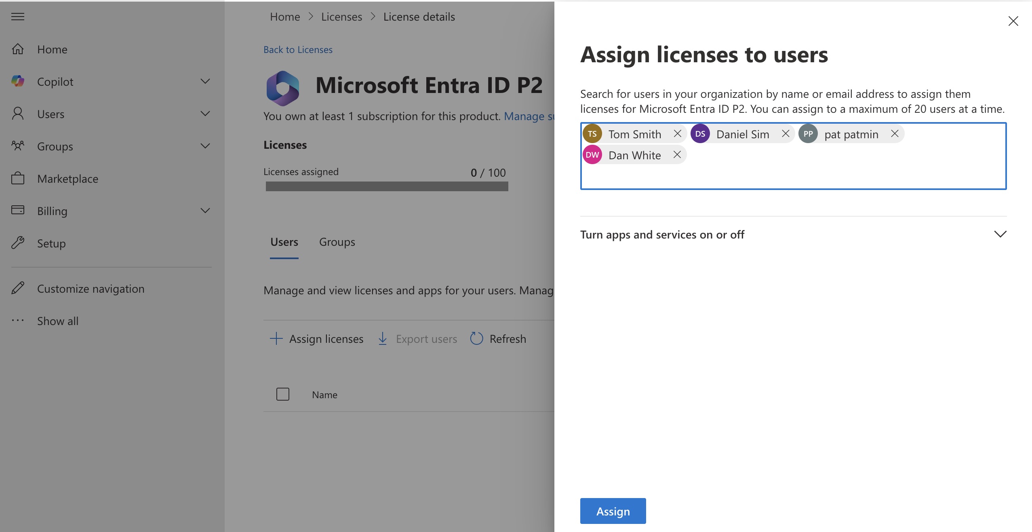Click the Users person icon
1032x532 pixels.
pyautogui.click(x=18, y=114)
